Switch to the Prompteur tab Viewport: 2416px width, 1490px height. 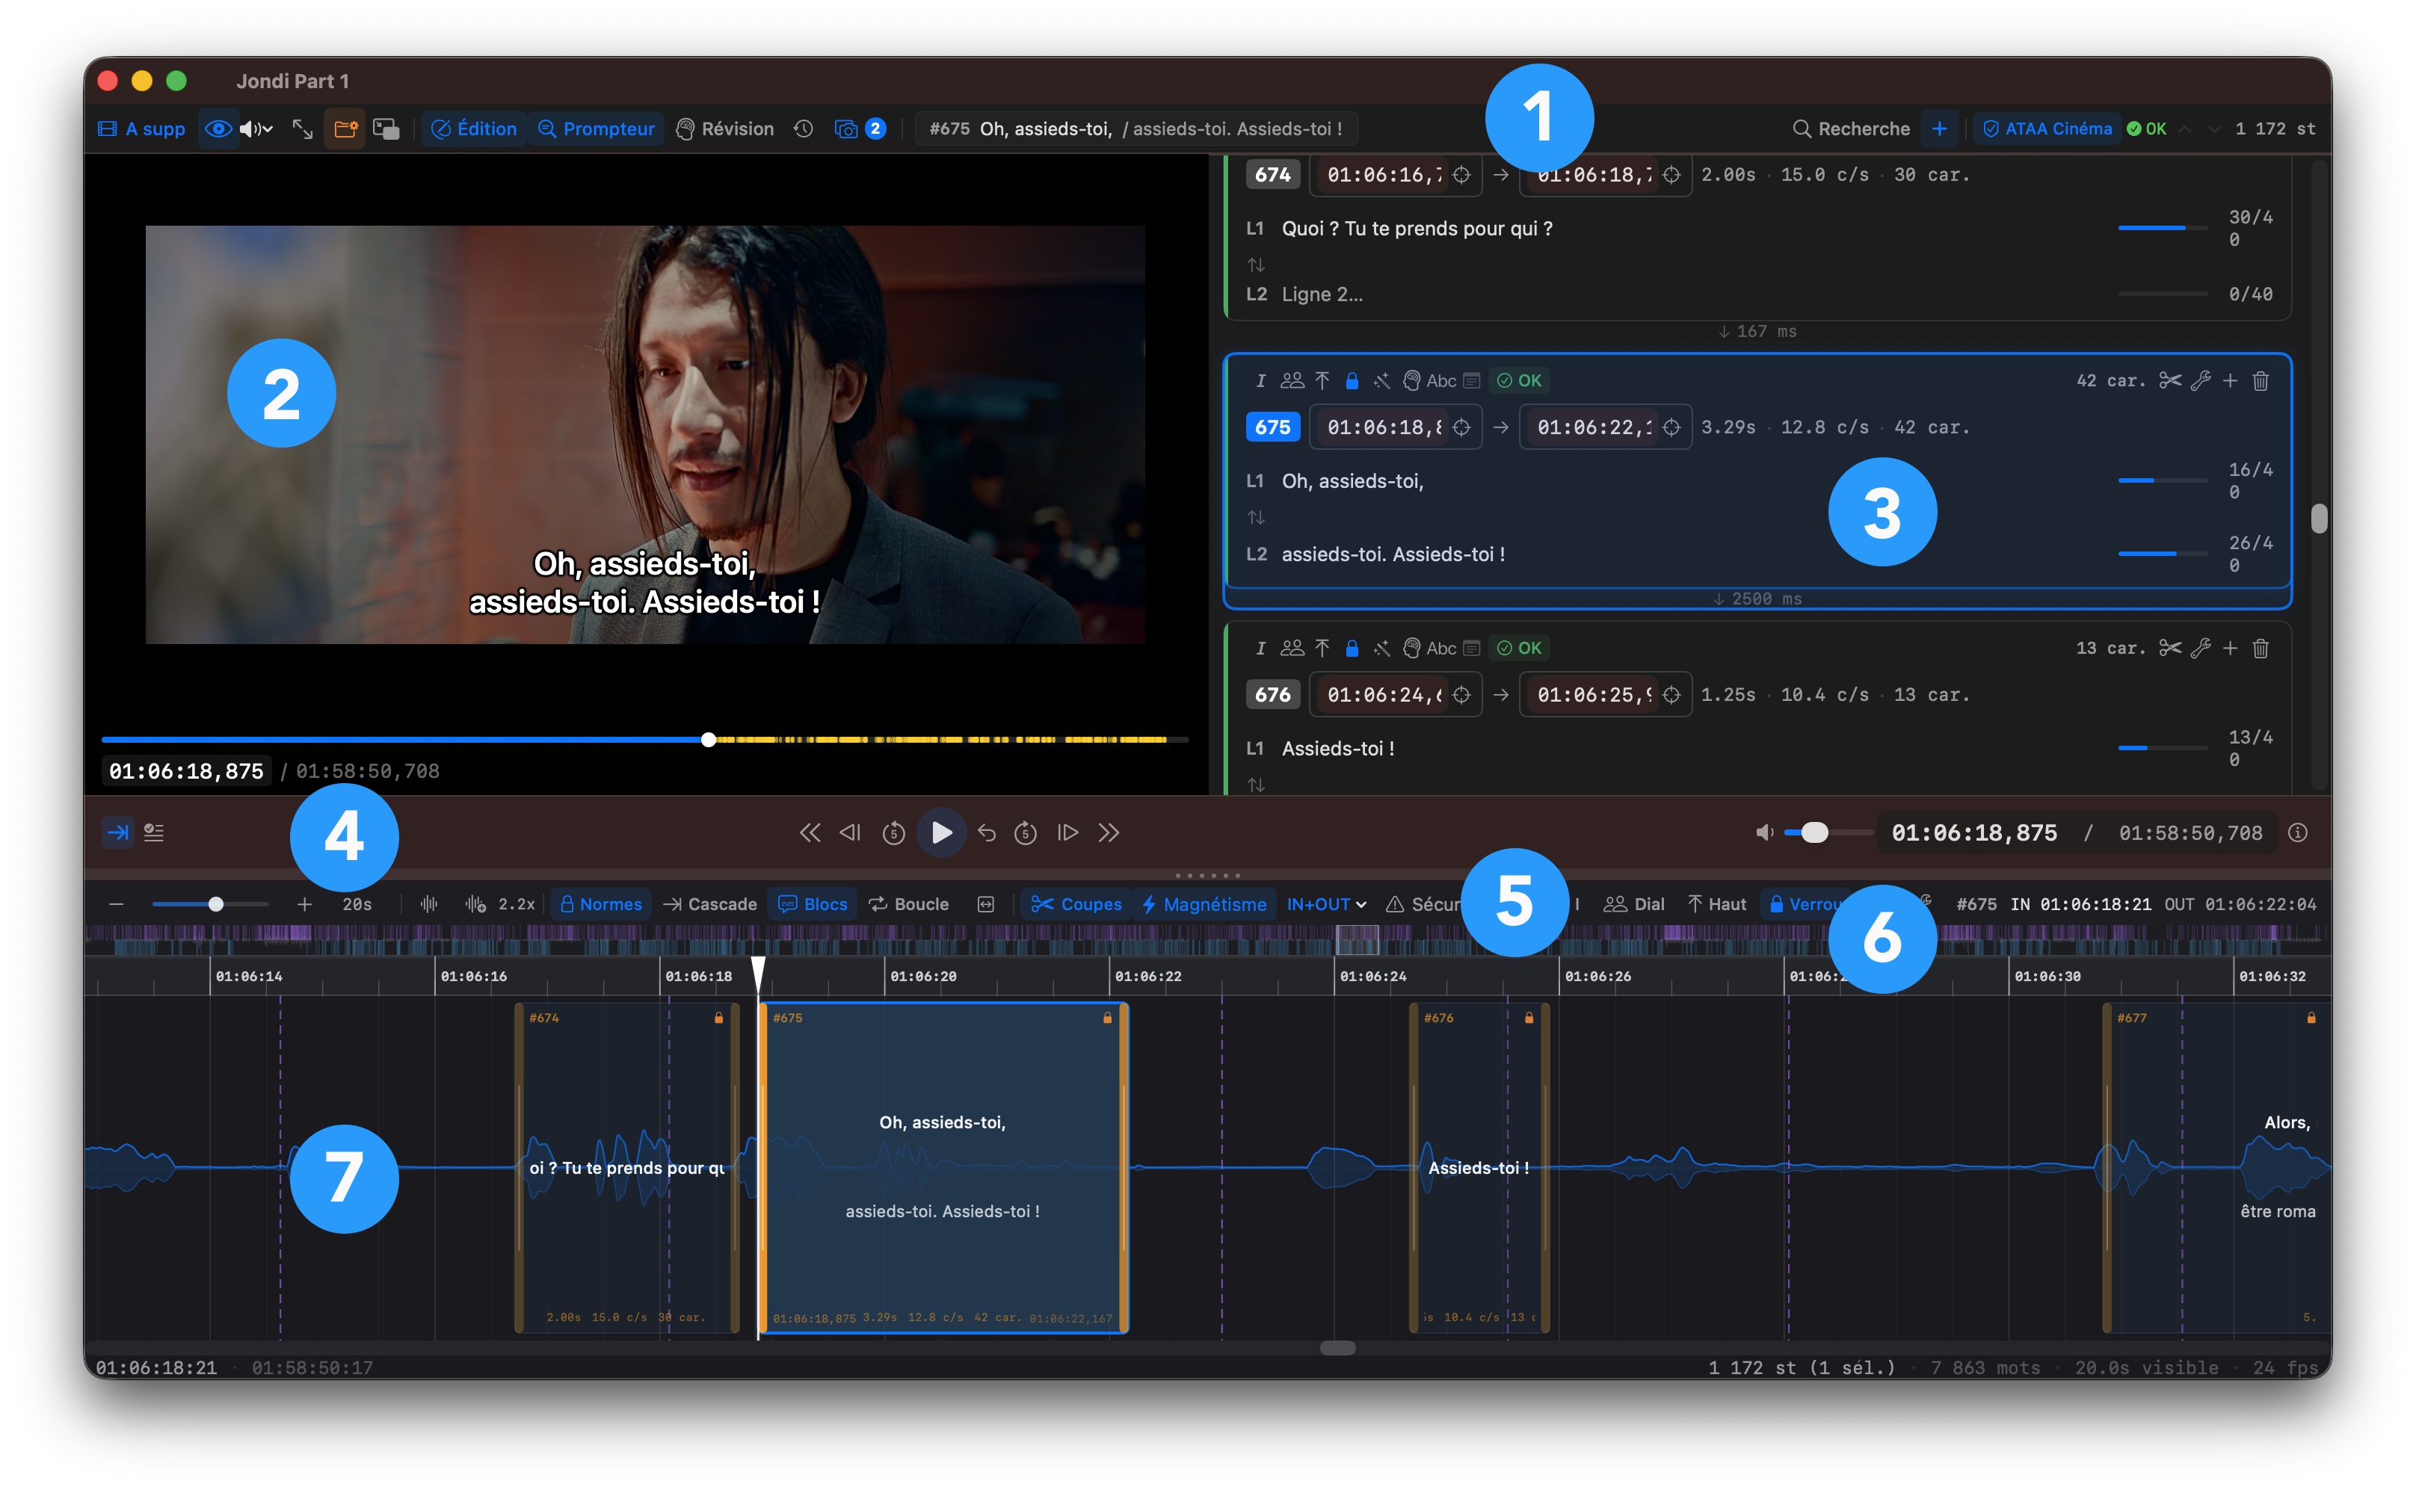(x=597, y=127)
